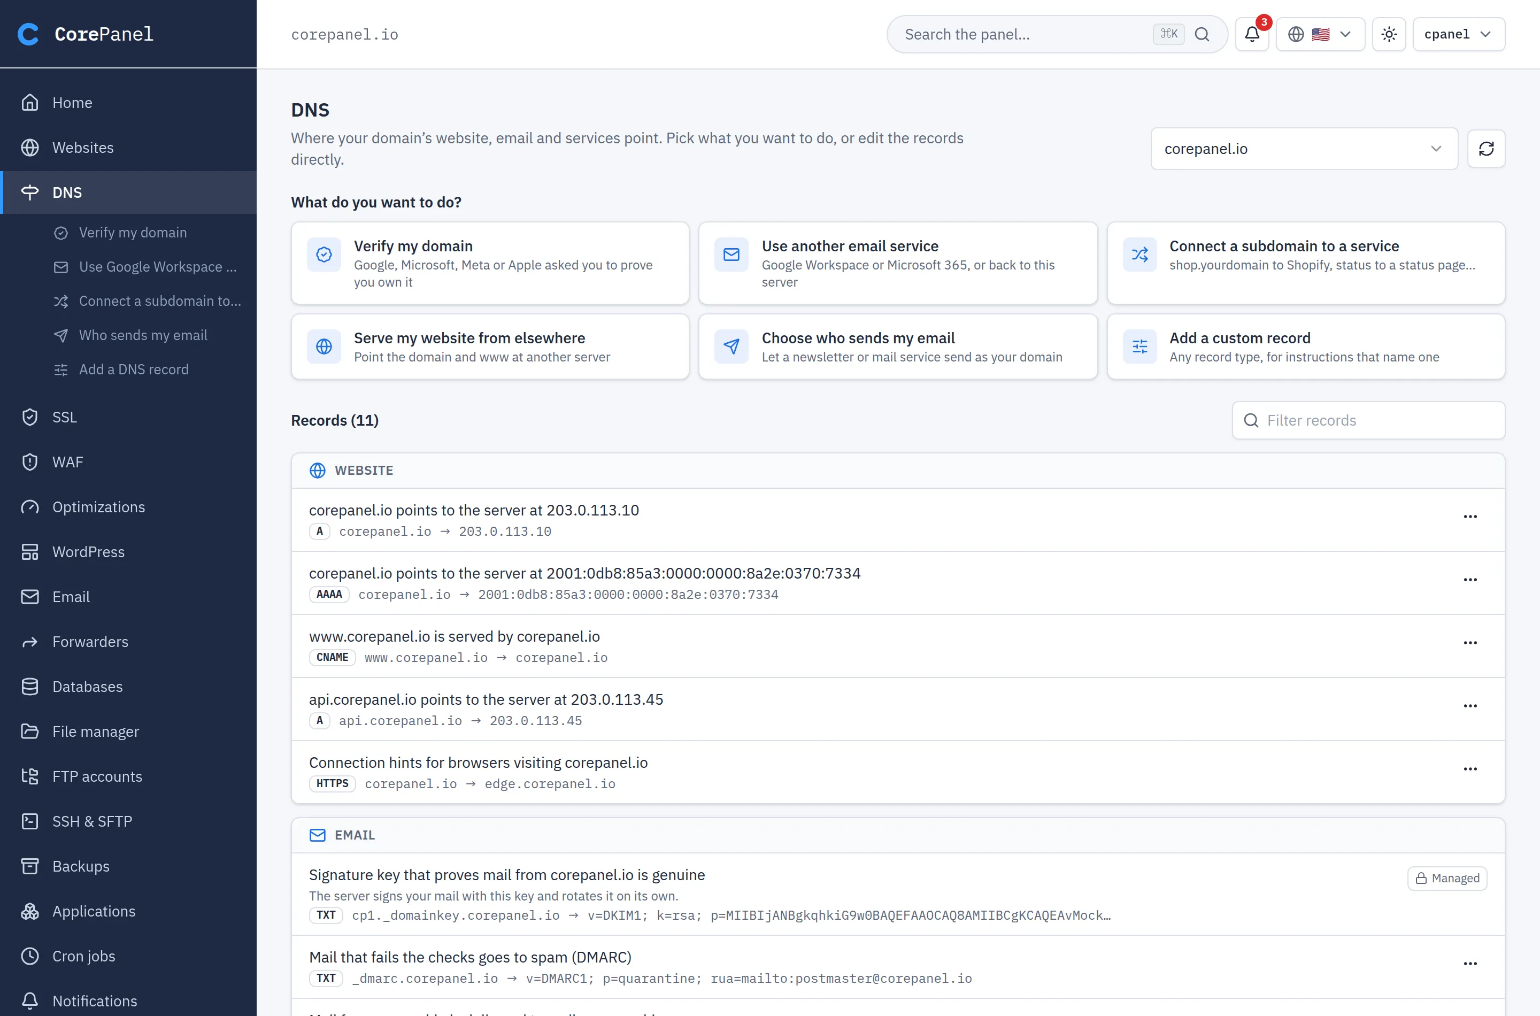1540x1016 pixels.
Task: Click the CorePanel logo icon
Action: 28,34
